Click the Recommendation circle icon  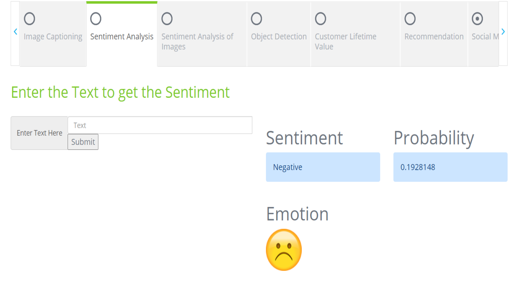(x=410, y=19)
